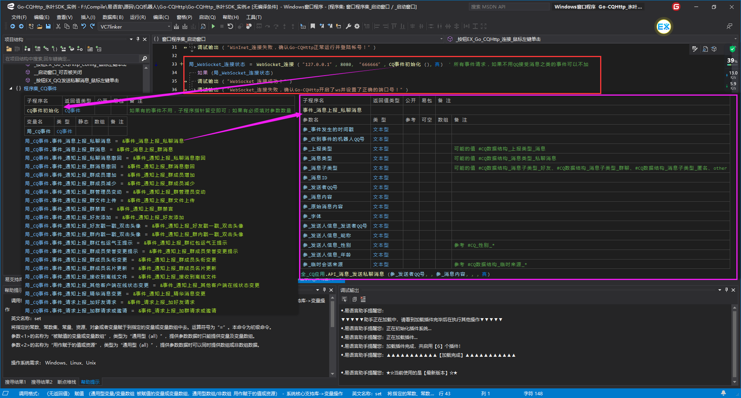Open the 工具(T) menu

[x=254, y=17]
